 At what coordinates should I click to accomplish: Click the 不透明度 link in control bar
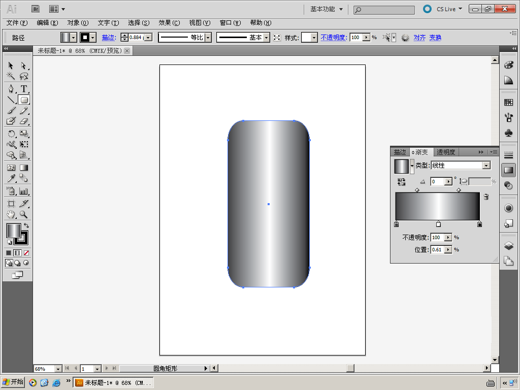pyautogui.click(x=333, y=38)
